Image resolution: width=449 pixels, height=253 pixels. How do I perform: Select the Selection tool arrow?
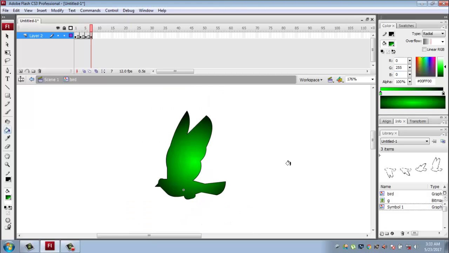(x=6, y=36)
